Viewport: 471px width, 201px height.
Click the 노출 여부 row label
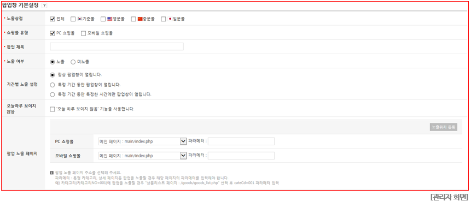15,62
